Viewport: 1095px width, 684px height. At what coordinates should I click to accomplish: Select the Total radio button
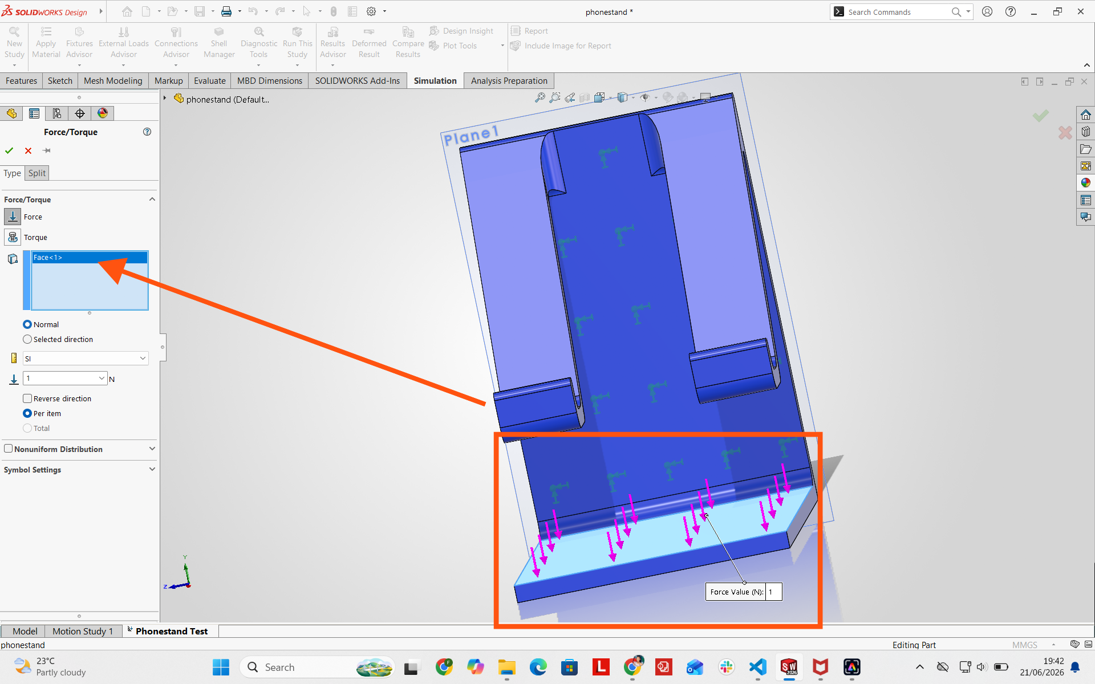(x=27, y=428)
